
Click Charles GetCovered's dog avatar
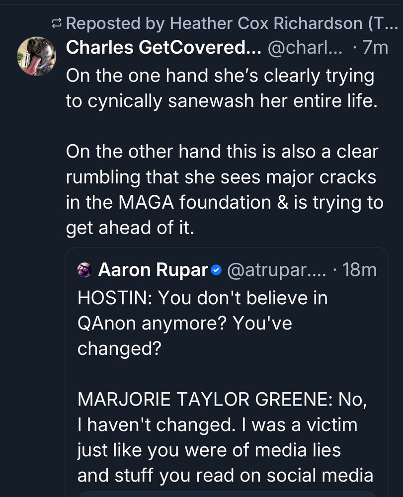coord(36,56)
